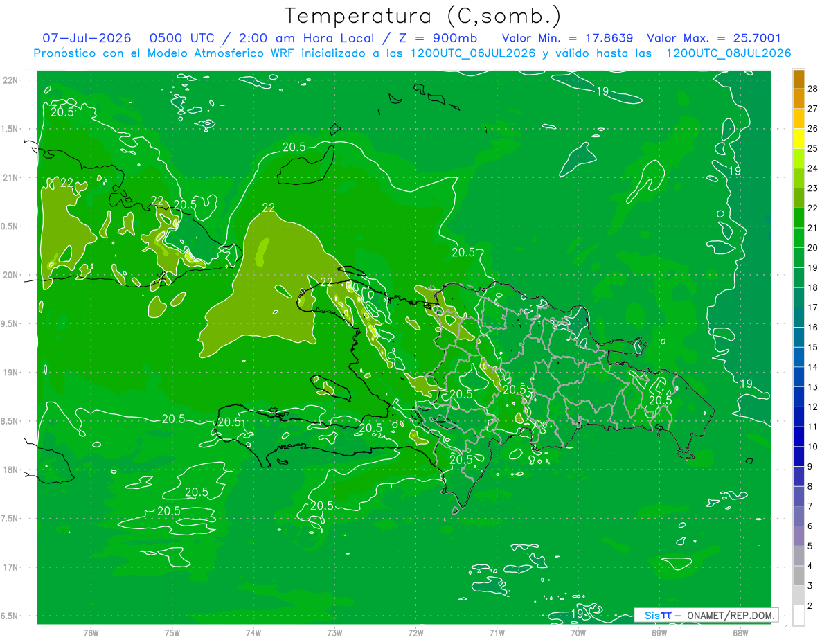This screenshot has width=831, height=642.
Task: Click the "21N" latitude axis label
Action: coord(10,177)
